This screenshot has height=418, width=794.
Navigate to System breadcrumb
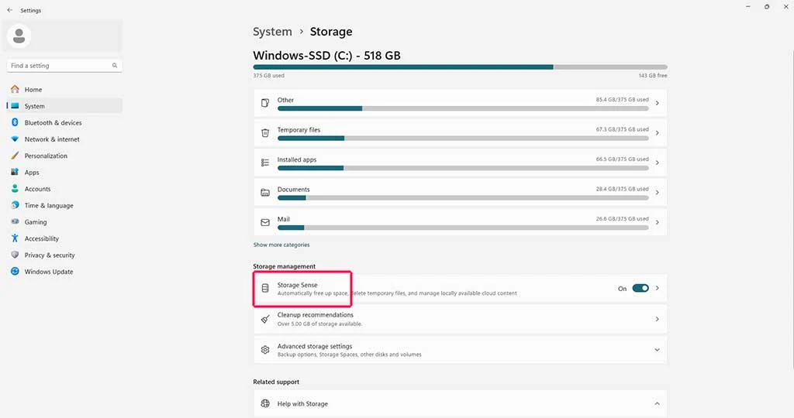(x=272, y=32)
